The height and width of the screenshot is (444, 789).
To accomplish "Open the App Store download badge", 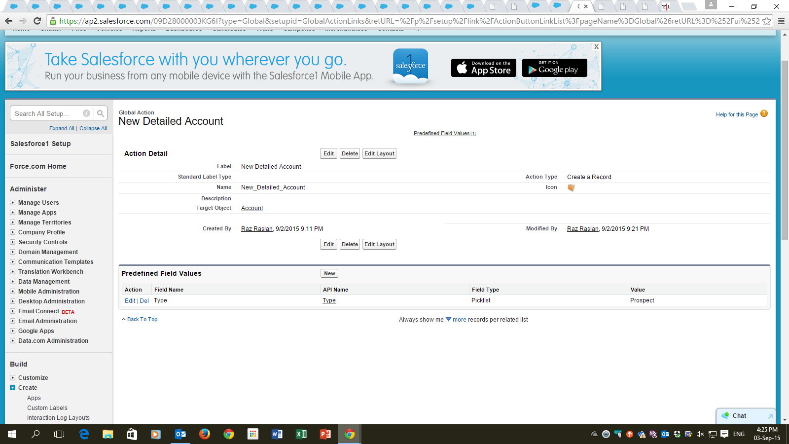I will point(484,68).
